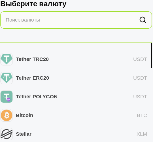
Task: Select Bitcoin from the currency list
Action: click(24, 115)
